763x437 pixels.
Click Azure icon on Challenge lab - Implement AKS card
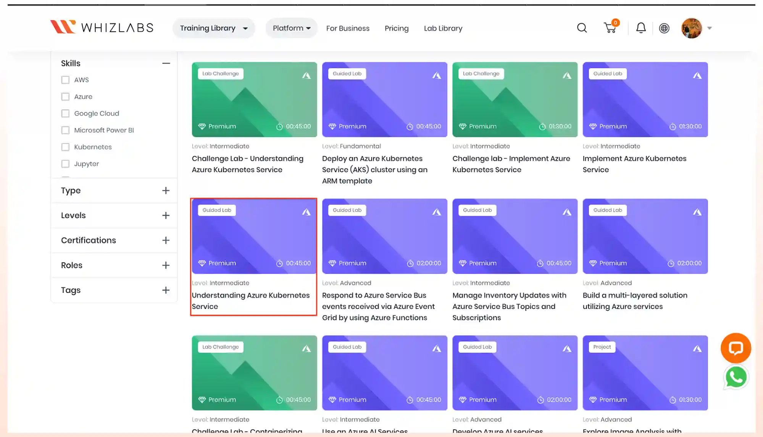(x=567, y=76)
